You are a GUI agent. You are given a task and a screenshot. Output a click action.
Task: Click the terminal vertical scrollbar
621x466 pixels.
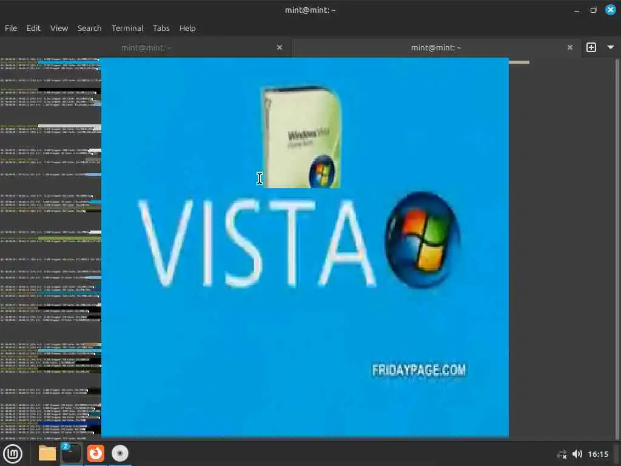tap(617, 249)
